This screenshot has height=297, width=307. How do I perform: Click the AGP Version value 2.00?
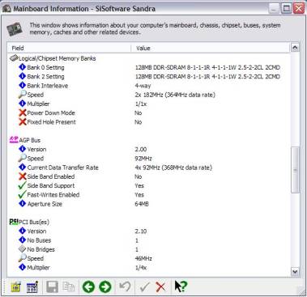(141, 149)
